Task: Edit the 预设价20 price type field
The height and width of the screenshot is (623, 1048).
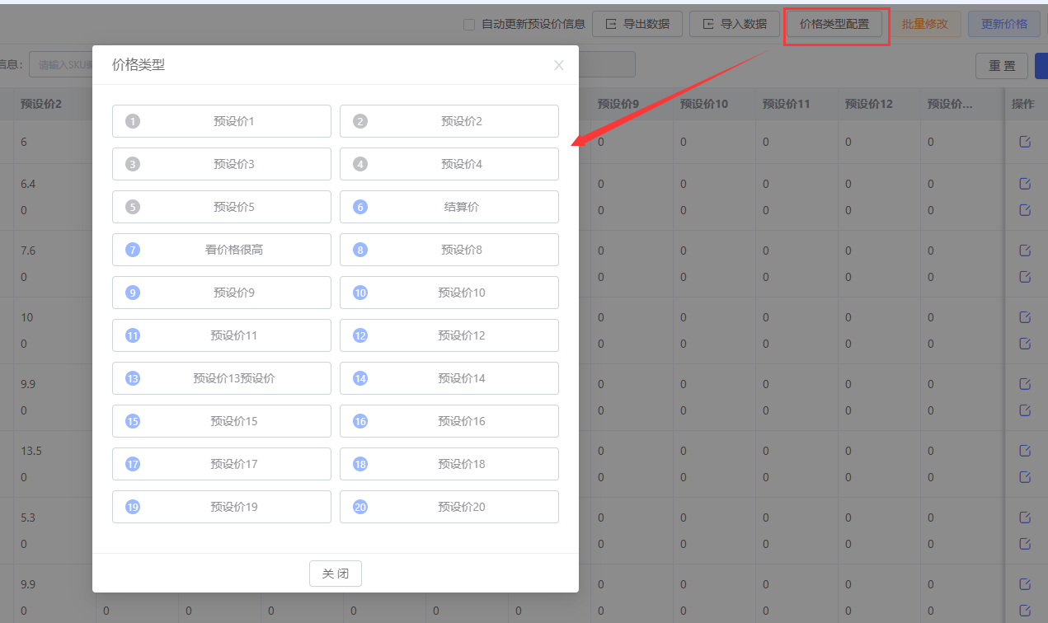Action: [449, 507]
